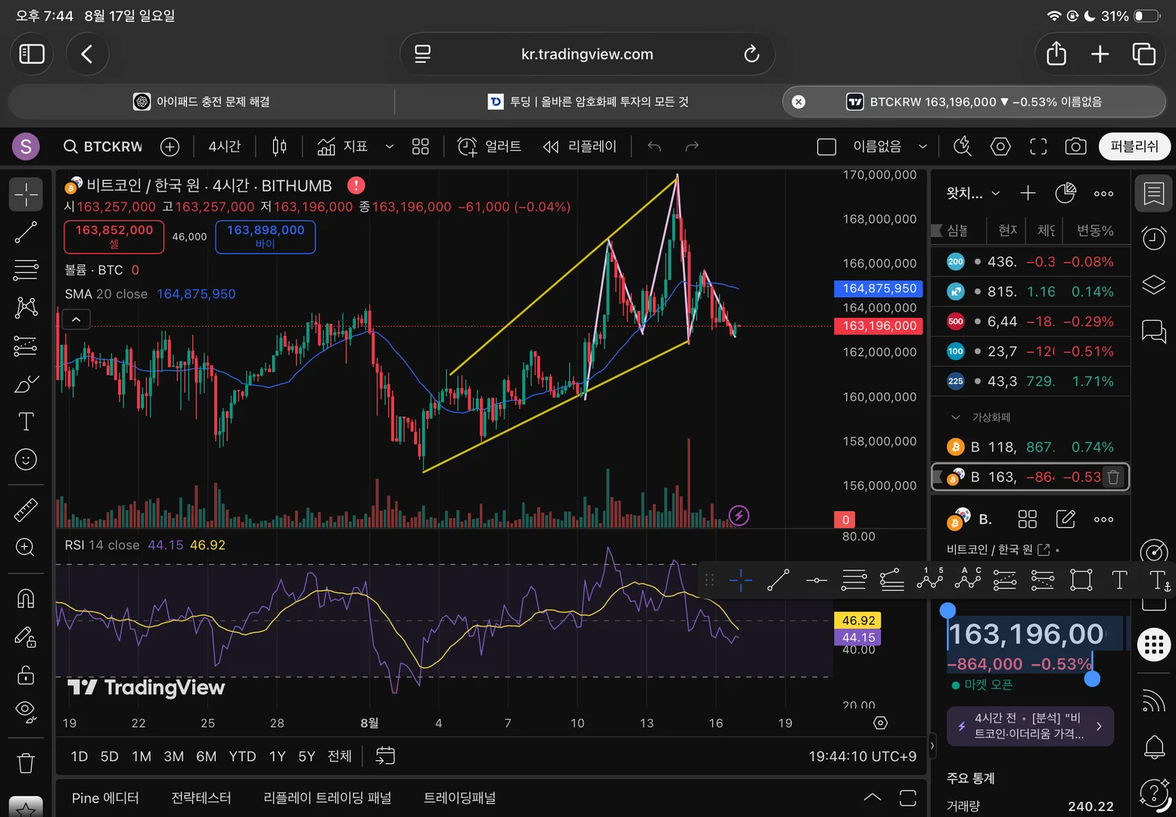Image resolution: width=1176 pixels, height=817 pixels.
Task: Open the emoji sticker tool
Action: click(x=26, y=459)
